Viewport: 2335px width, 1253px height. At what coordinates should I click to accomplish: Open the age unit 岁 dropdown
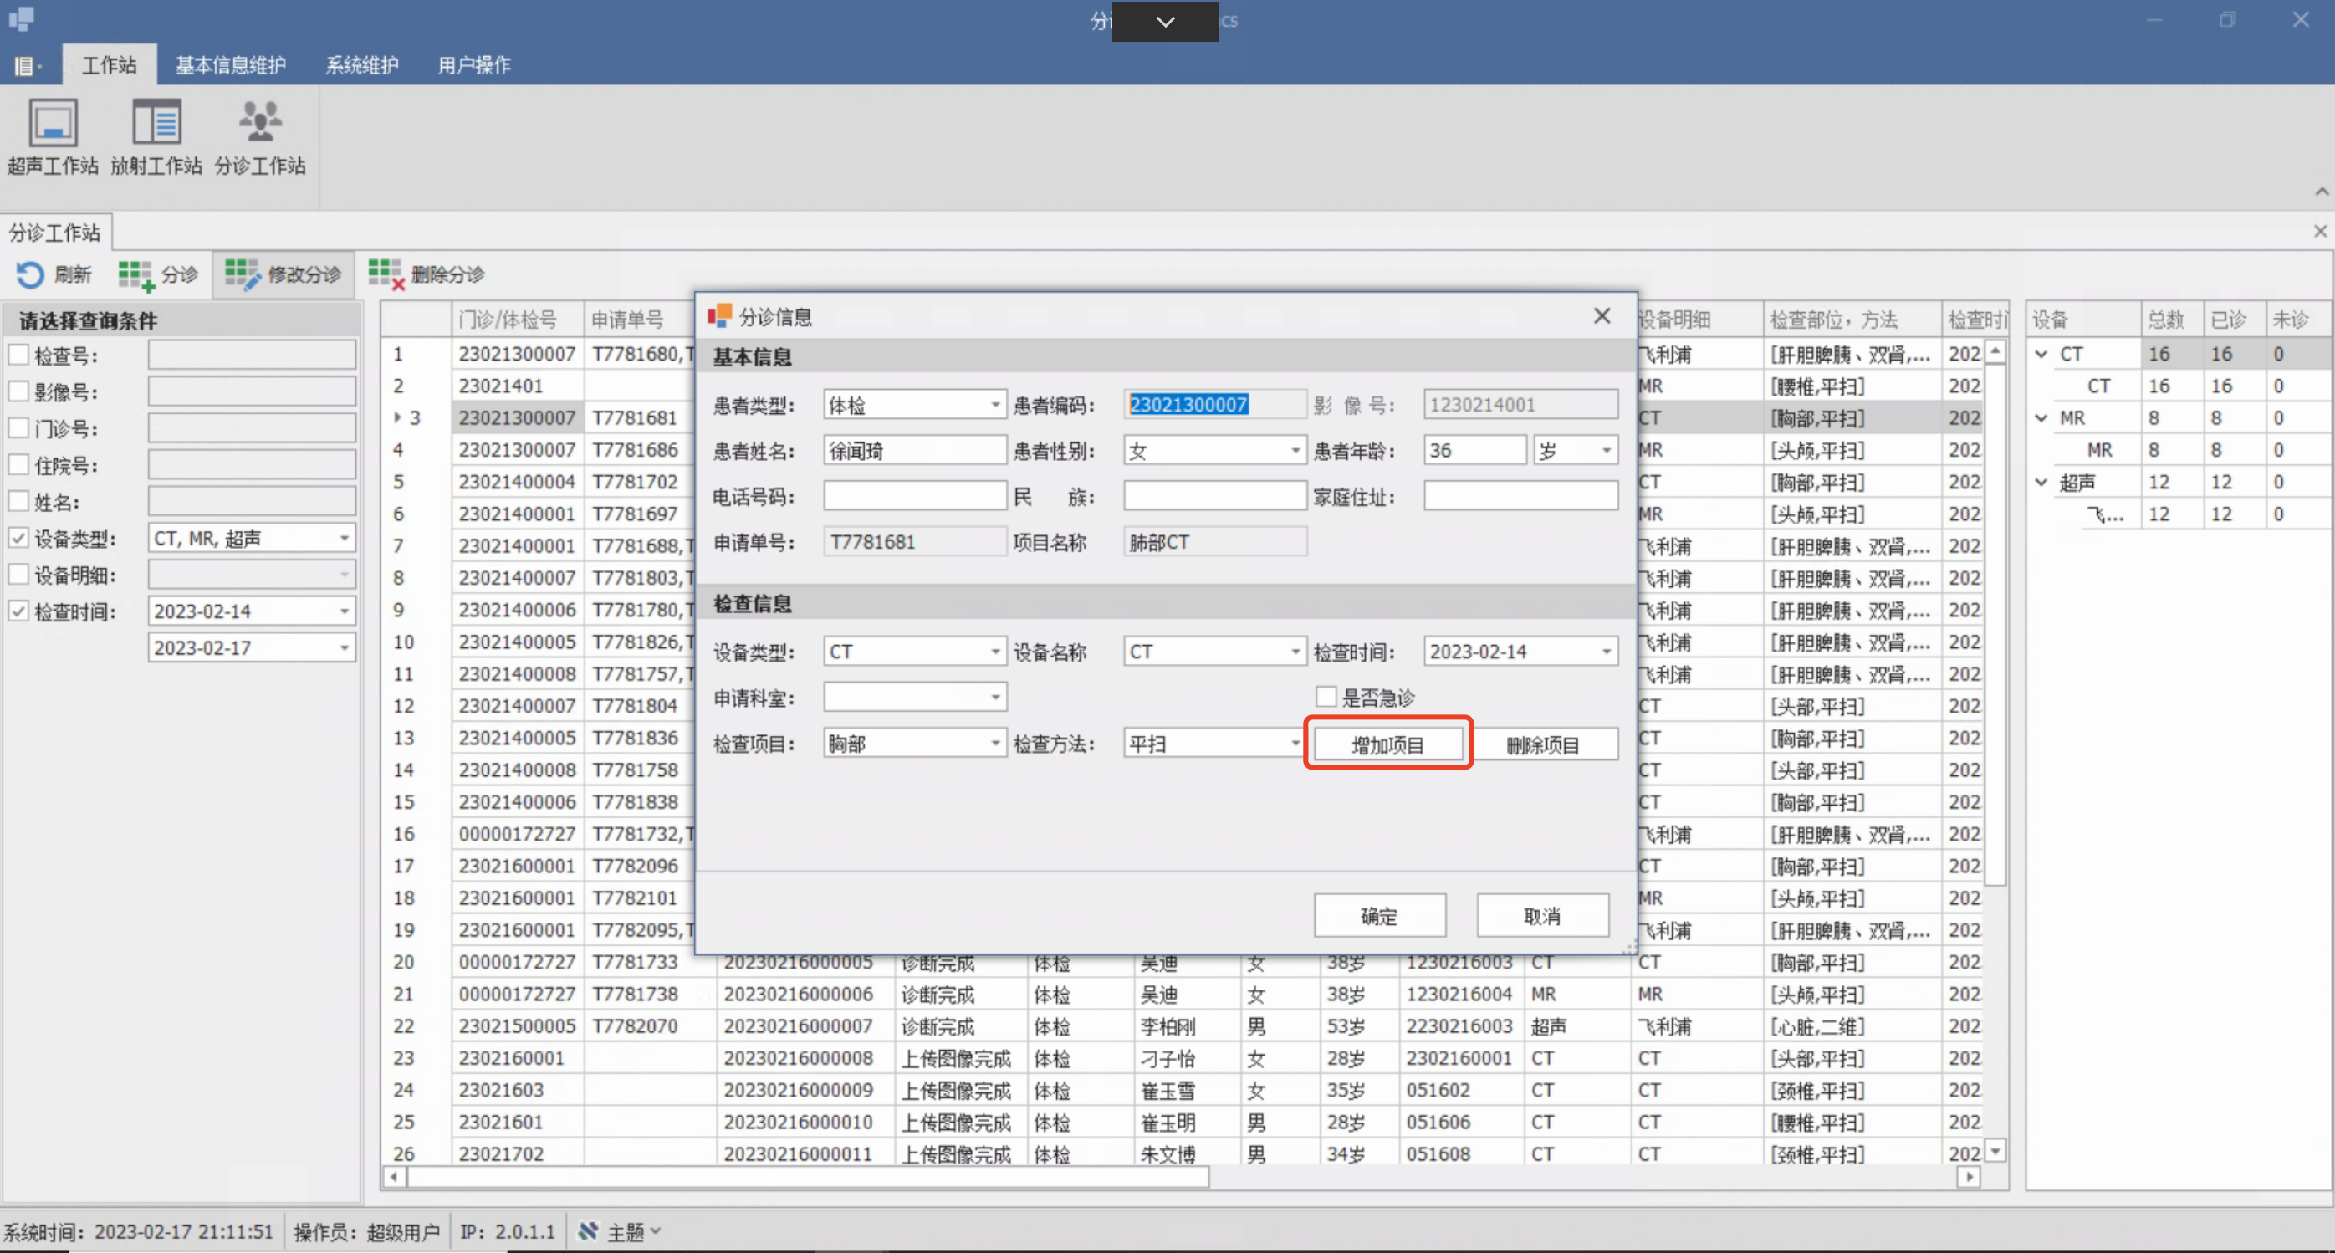point(1606,451)
